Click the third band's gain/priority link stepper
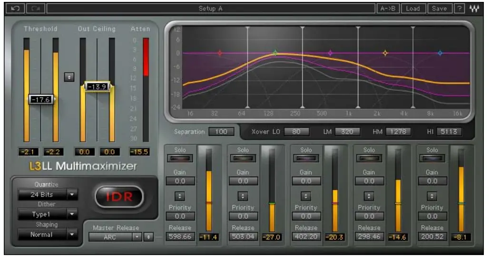This screenshot has height=256, width=491. [306, 196]
